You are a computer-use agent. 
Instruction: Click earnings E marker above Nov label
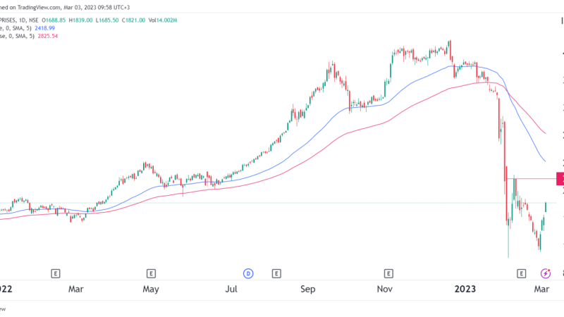click(388, 273)
